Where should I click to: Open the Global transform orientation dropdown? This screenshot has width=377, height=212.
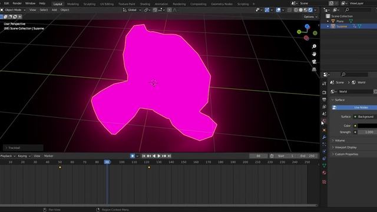point(132,10)
